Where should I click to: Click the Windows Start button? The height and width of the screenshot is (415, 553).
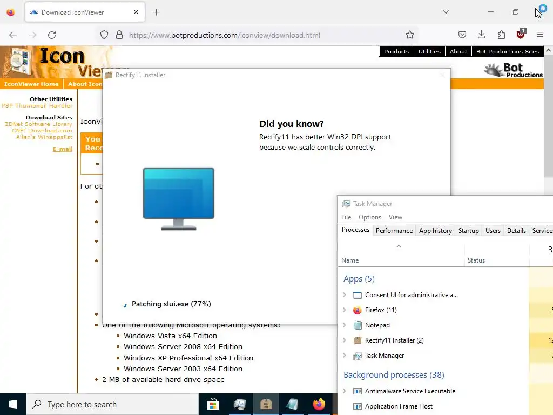(13, 404)
